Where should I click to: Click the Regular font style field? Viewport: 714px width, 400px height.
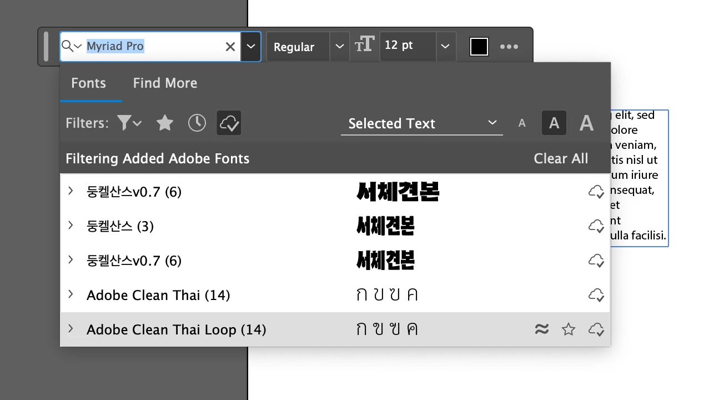[298, 47]
